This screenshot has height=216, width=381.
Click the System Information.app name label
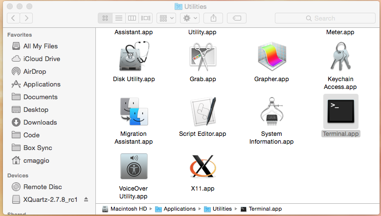tap(271, 138)
